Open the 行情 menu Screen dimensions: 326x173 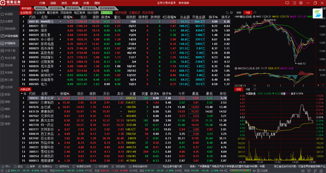[x=42, y=3]
